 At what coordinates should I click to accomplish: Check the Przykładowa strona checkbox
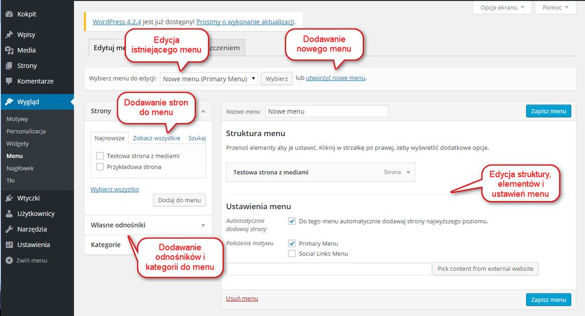pos(100,167)
